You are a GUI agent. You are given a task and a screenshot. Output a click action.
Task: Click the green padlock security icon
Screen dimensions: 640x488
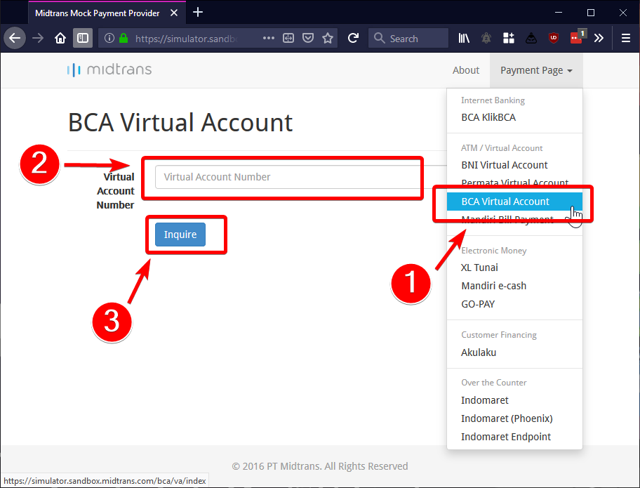point(124,39)
